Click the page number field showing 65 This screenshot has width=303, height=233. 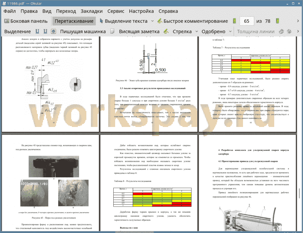(x=247, y=21)
